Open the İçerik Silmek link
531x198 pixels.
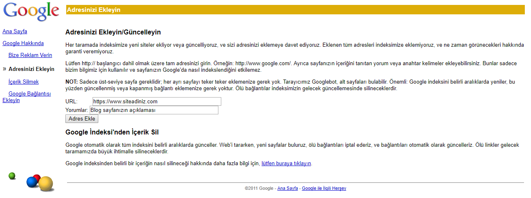[23, 82]
